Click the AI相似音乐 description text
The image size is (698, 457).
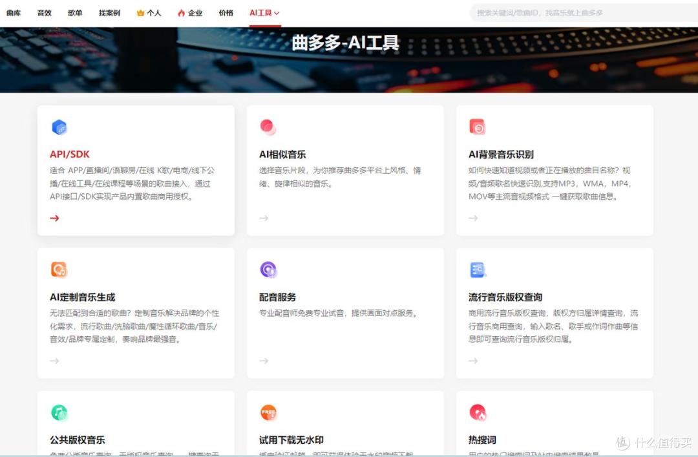(340, 177)
